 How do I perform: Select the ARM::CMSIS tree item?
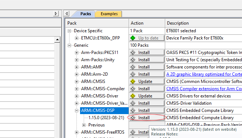tap(93, 81)
